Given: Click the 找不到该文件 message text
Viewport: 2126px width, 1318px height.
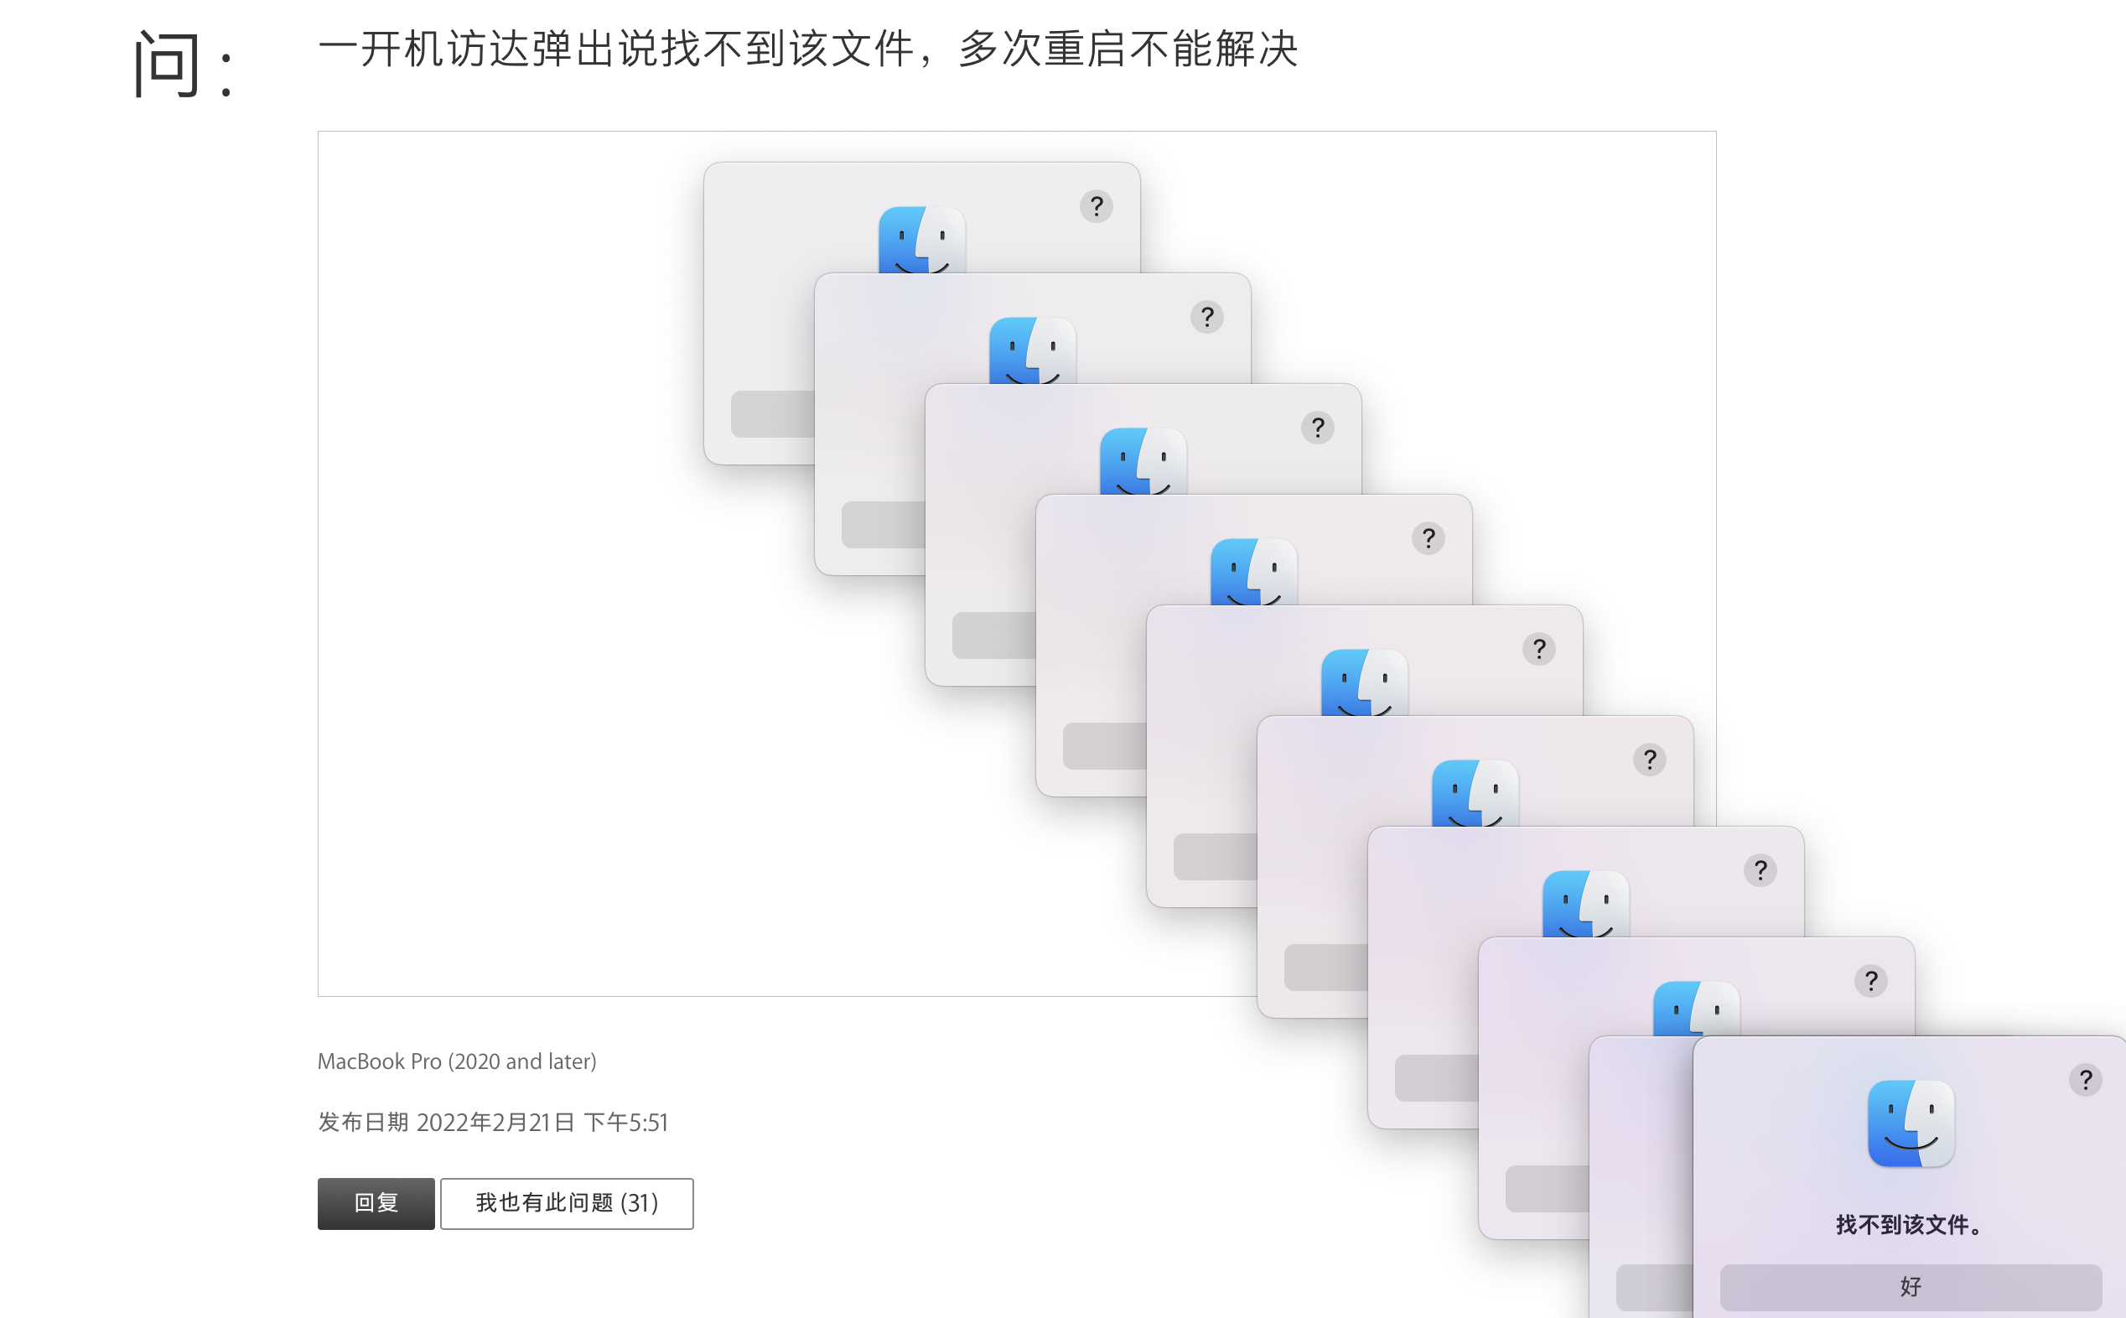Looking at the screenshot, I should tap(1910, 1225).
